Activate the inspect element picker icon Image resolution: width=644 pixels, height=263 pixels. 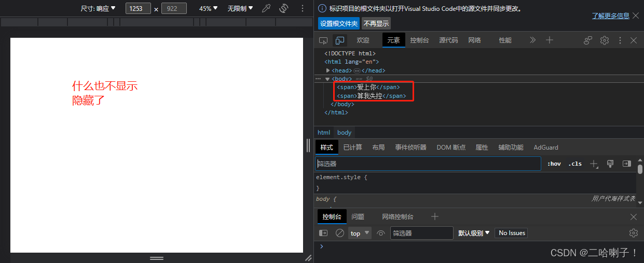pos(323,40)
